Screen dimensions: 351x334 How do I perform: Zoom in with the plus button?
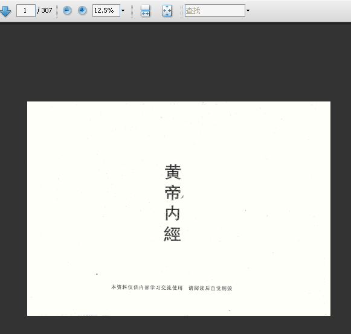82,10
